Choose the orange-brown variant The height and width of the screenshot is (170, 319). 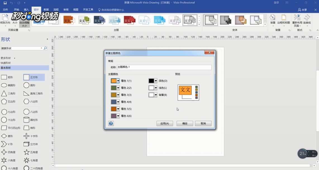pyautogui.click(x=241, y=20)
